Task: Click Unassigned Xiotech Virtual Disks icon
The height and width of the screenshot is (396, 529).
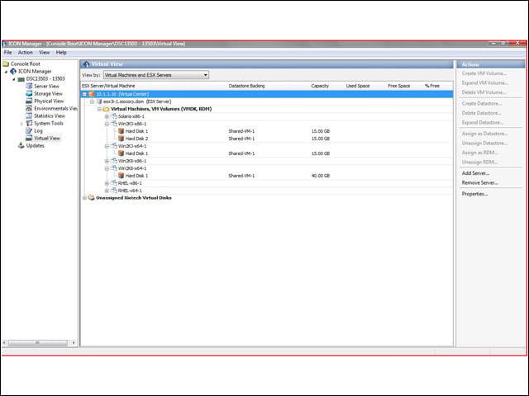Action: [92, 198]
